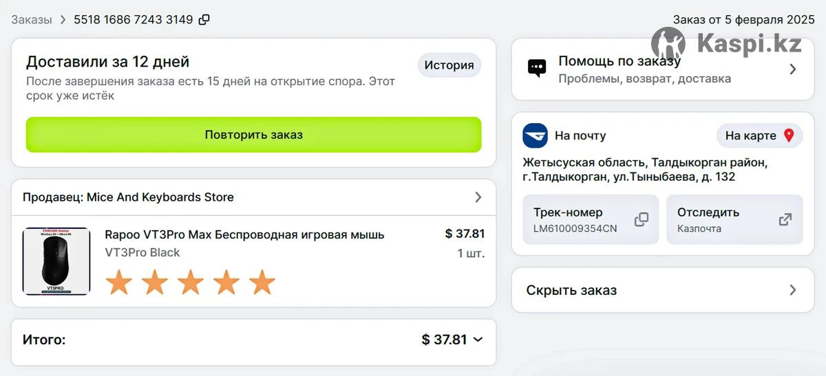Screen dimensions: 826x376
Task: Click the chat bubble help icon
Action: click(537, 68)
